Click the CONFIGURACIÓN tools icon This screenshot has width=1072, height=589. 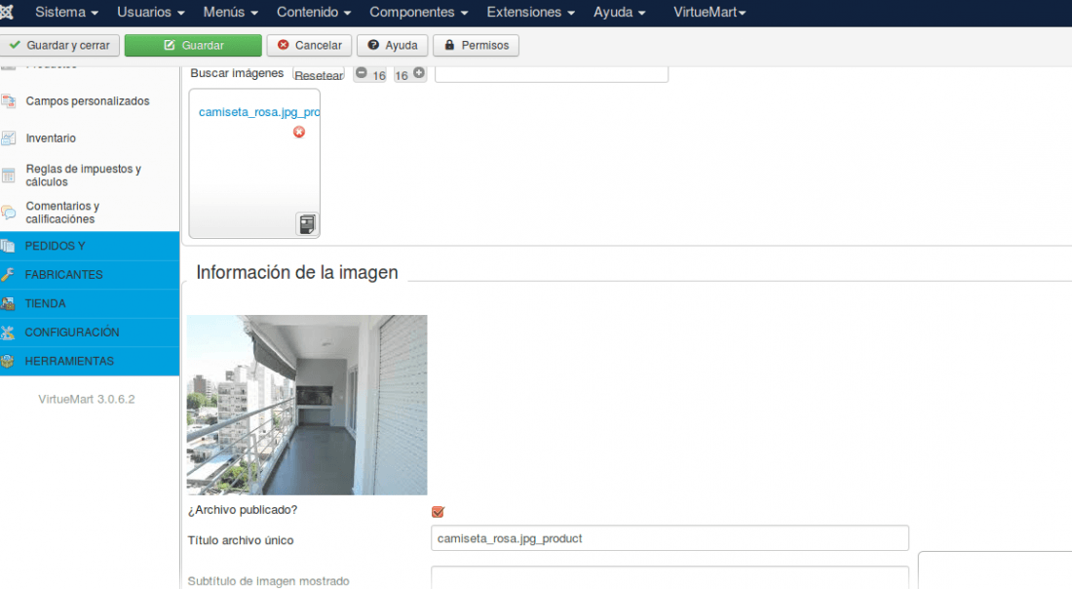click(8, 332)
